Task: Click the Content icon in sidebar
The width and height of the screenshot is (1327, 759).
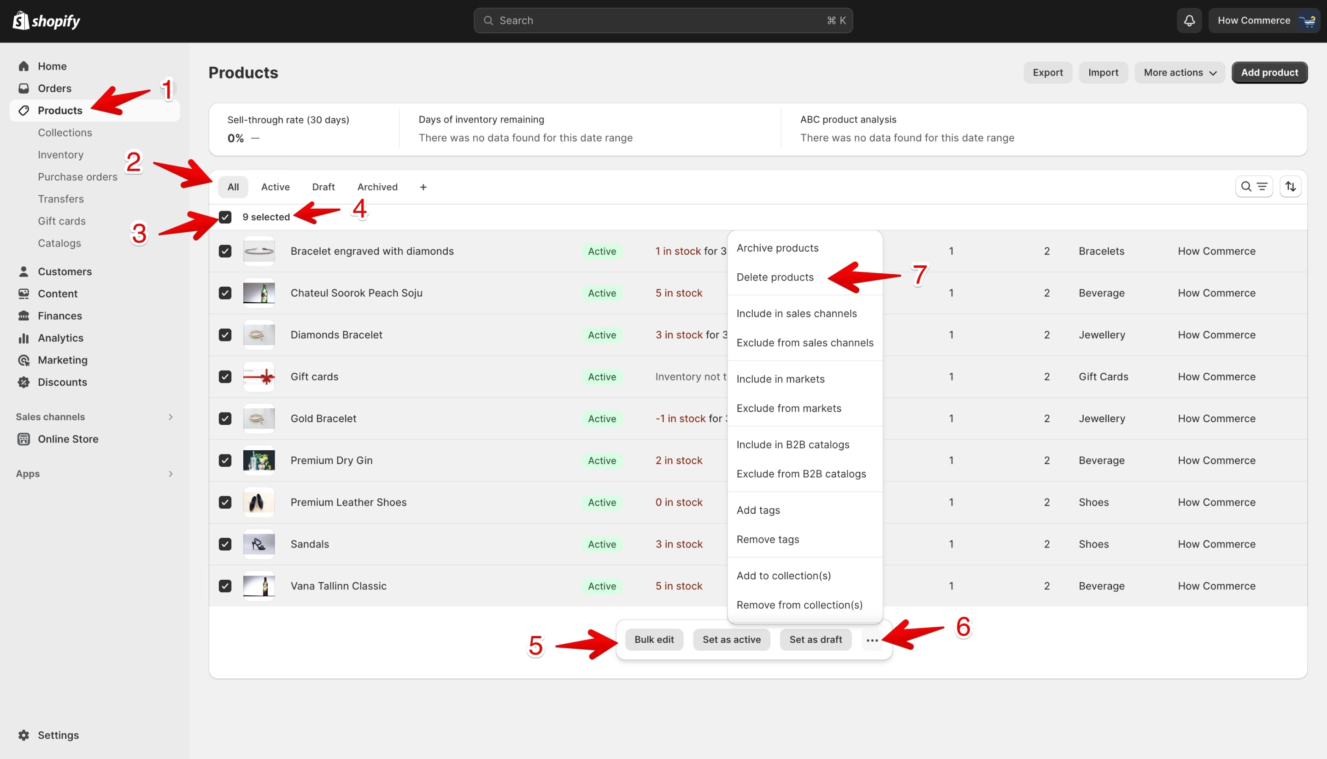Action: 23,294
